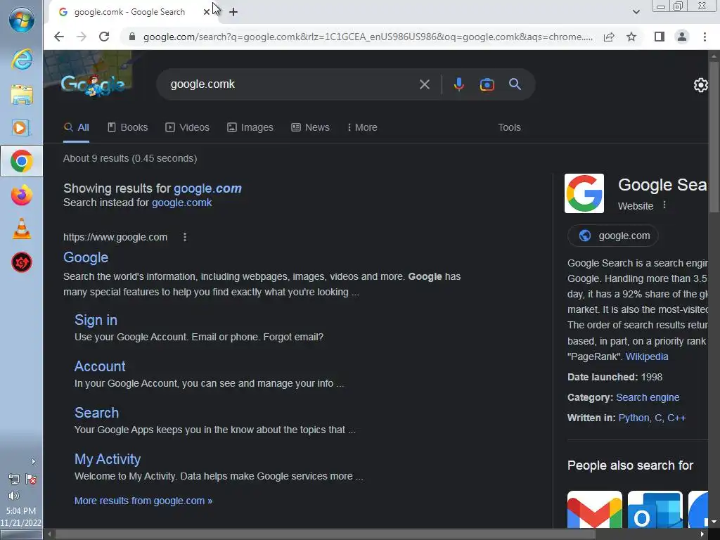Image resolution: width=720 pixels, height=540 pixels.
Task: Switch to the Books tab
Action: 128,128
